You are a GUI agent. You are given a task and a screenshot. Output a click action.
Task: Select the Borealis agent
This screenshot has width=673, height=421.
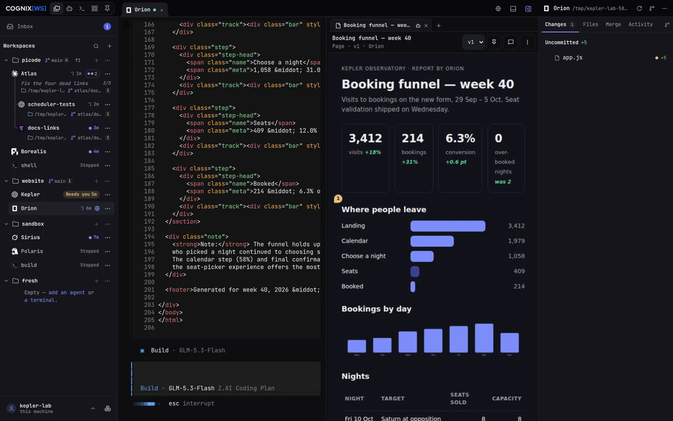34,152
